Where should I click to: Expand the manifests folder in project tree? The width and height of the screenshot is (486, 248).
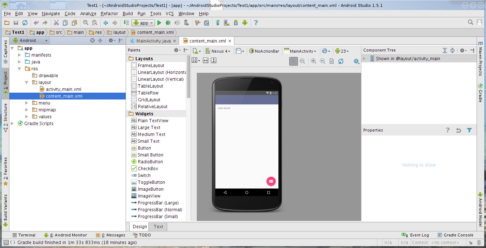[19, 55]
